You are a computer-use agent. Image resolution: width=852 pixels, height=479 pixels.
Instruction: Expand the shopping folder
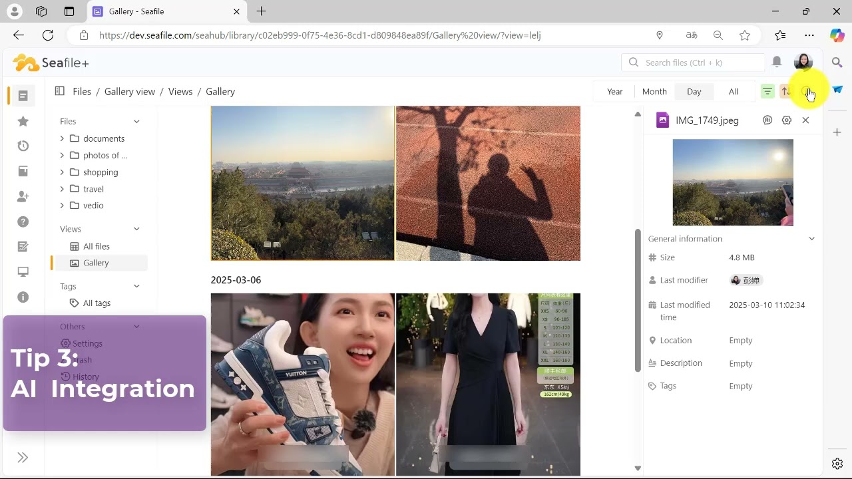[x=62, y=172]
